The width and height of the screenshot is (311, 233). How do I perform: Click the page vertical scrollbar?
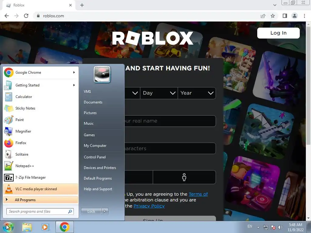point(309,85)
